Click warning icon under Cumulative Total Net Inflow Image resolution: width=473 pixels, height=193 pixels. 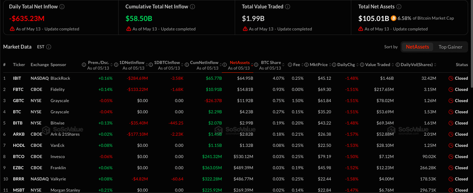point(128,29)
